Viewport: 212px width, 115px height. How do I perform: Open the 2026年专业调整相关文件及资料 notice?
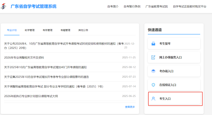coord(24,57)
